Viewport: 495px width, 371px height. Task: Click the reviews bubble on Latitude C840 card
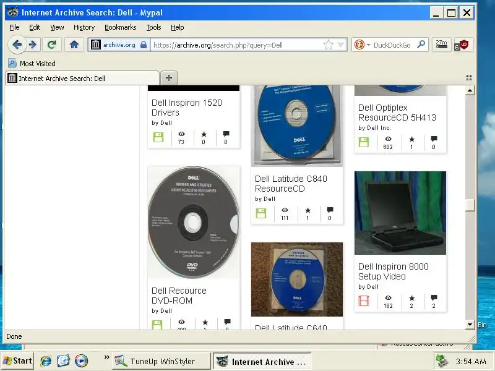pos(330,210)
